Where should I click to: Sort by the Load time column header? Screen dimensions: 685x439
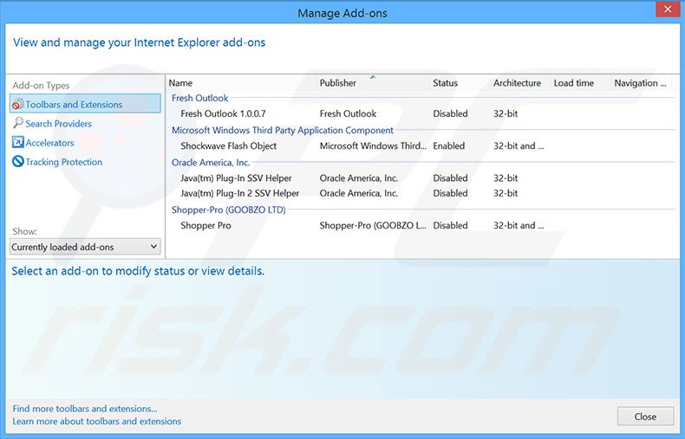[581, 83]
